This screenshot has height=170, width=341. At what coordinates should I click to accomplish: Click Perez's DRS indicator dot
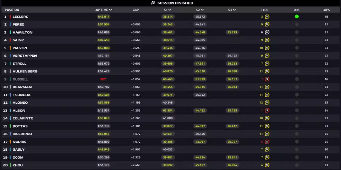[297, 25]
